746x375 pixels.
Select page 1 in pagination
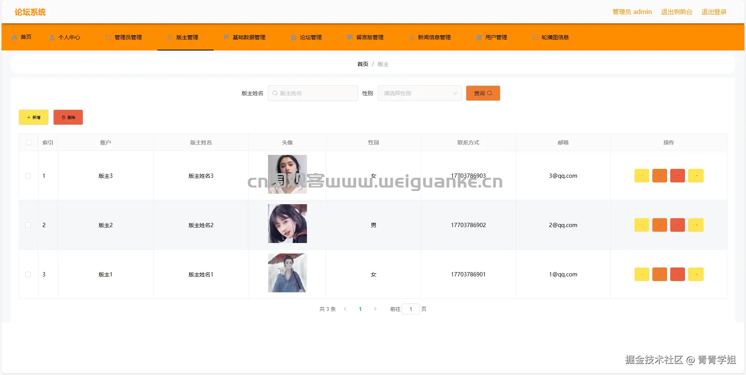coord(360,309)
